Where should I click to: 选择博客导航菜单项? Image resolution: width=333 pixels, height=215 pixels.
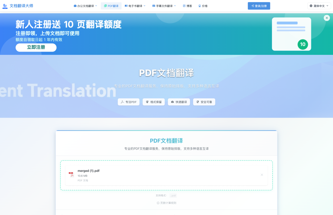pyautogui.click(x=187, y=6)
